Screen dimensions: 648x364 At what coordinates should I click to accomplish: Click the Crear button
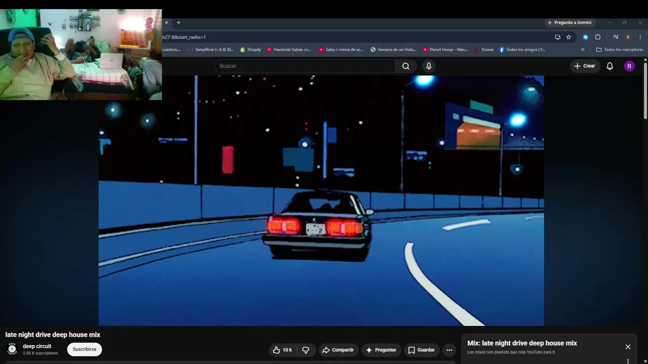(585, 66)
